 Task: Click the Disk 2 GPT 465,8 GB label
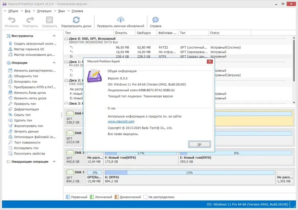tap(75, 157)
